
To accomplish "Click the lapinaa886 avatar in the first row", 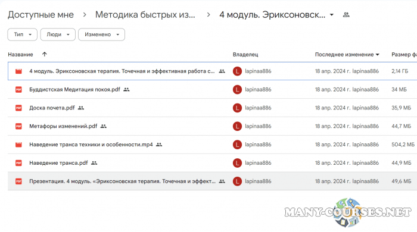I will (237, 71).
